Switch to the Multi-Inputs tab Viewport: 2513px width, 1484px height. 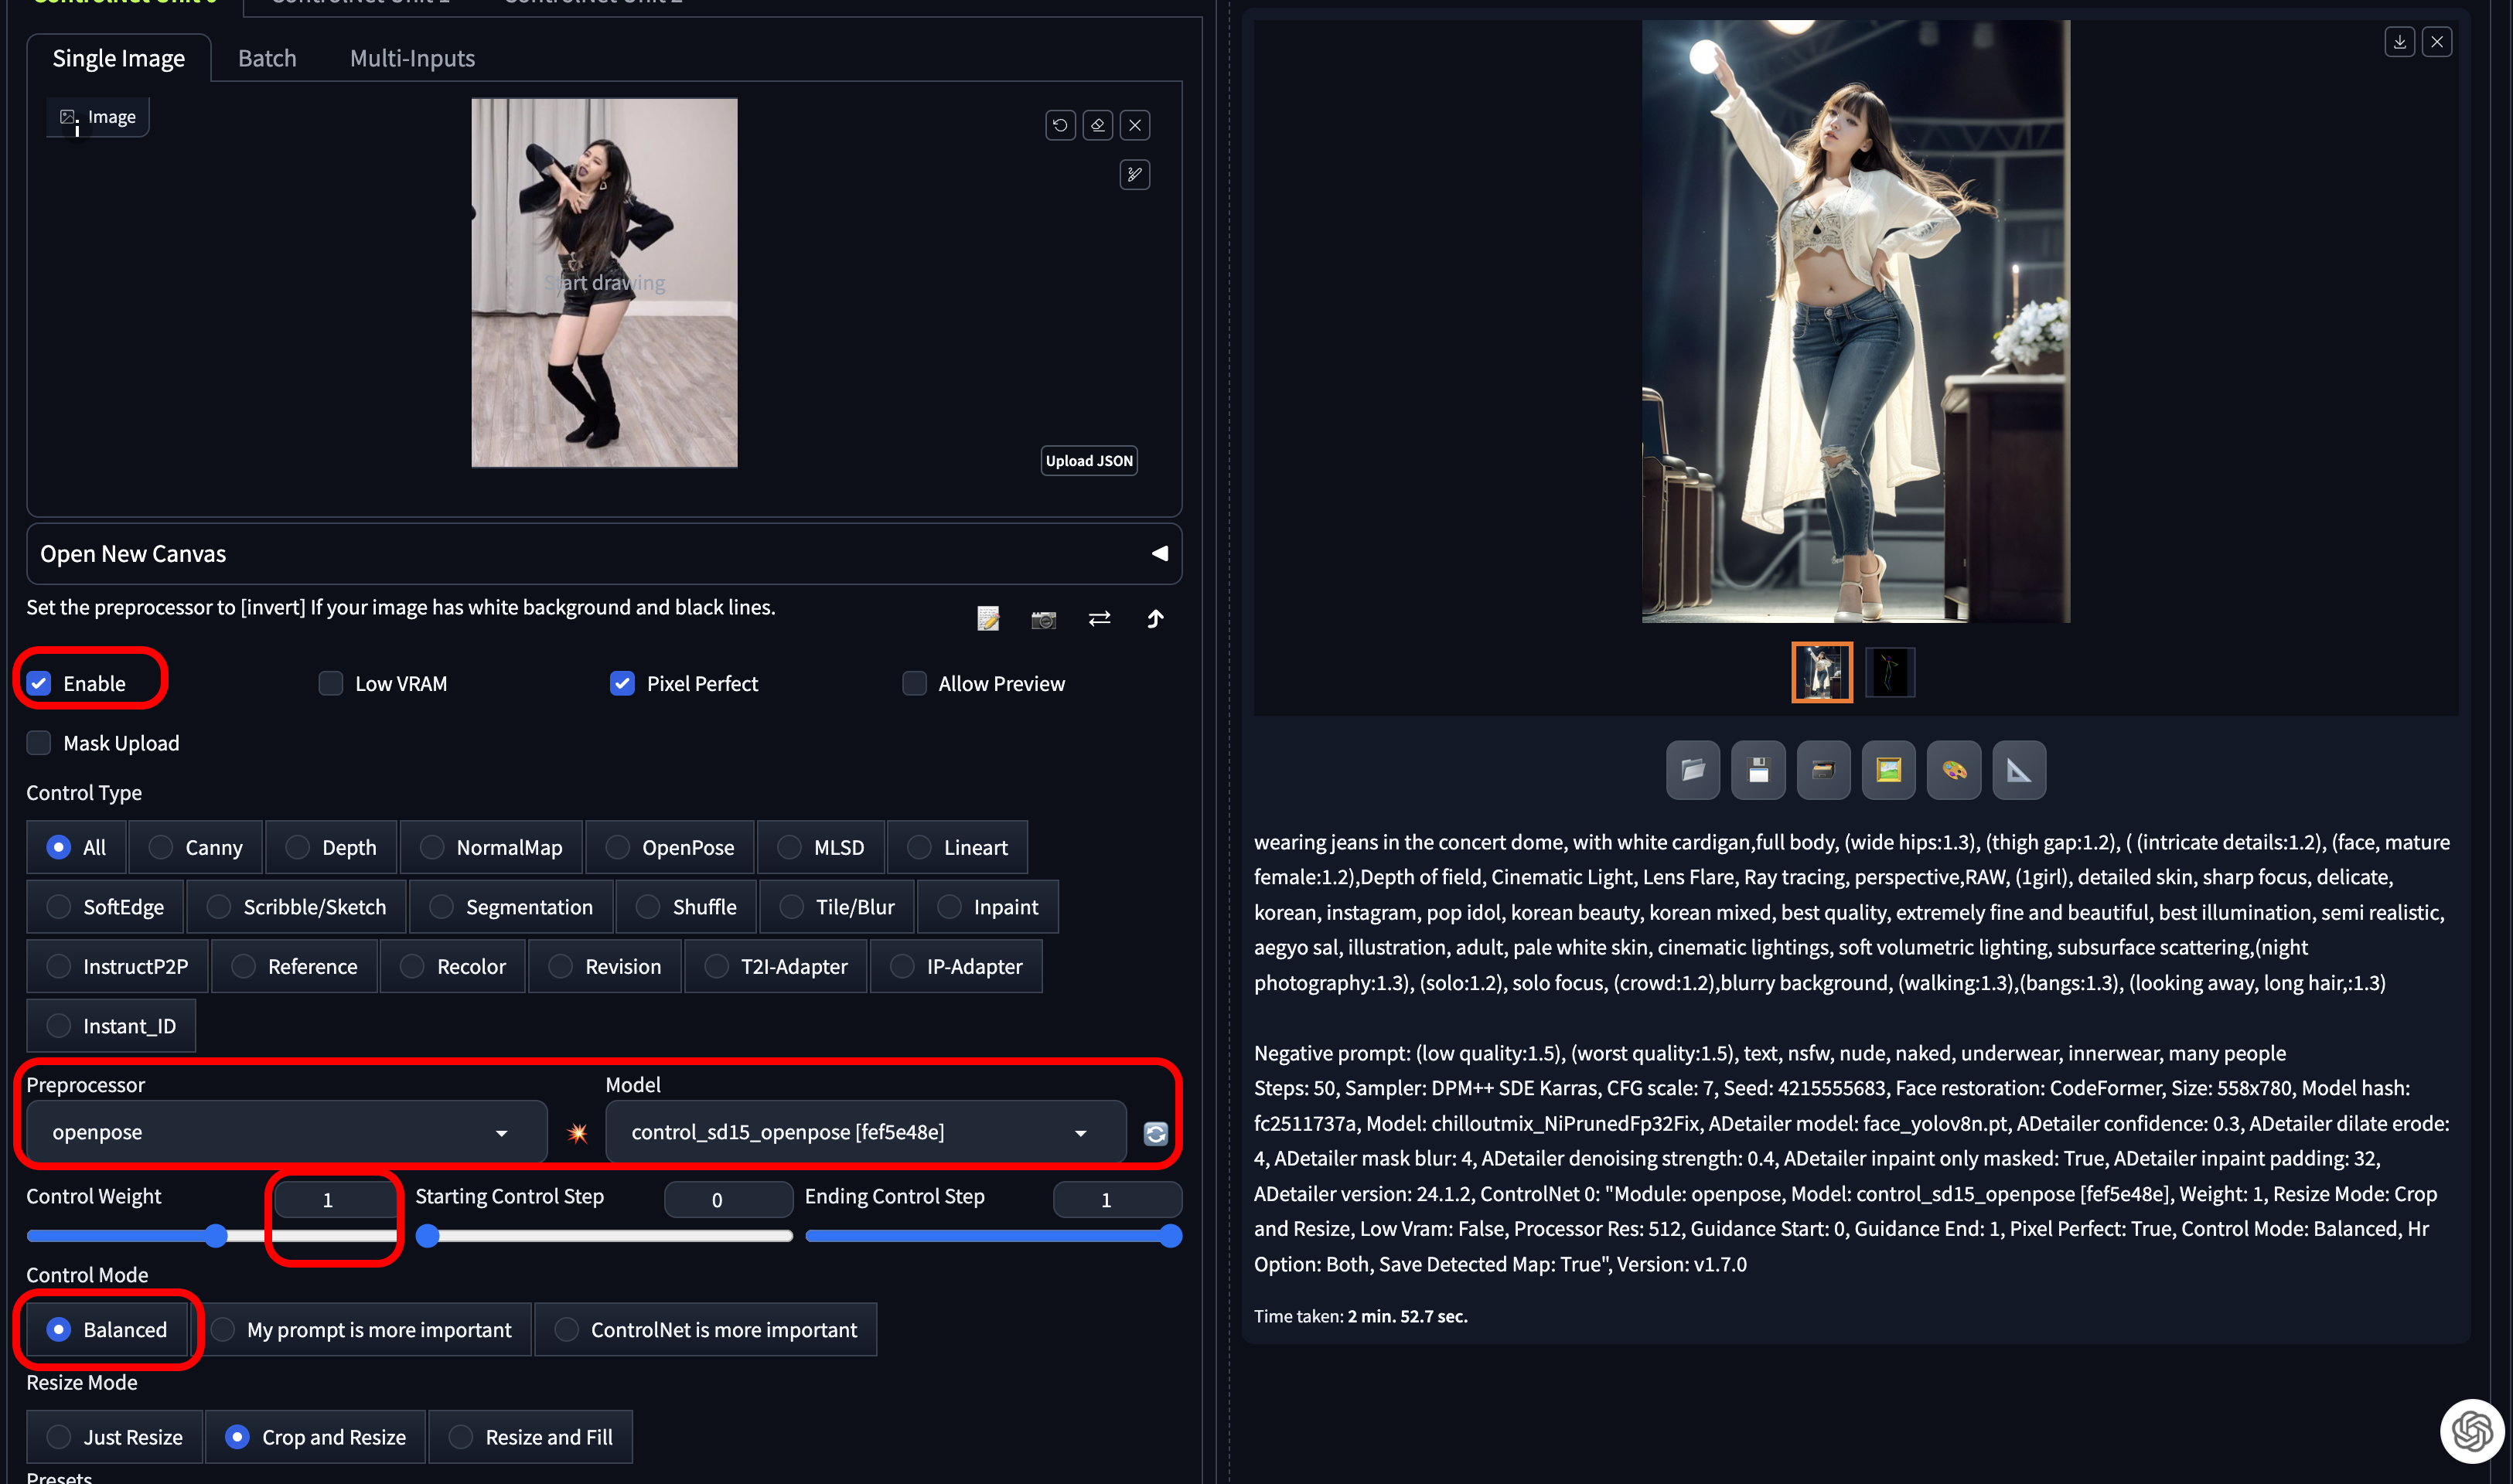[412, 58]
